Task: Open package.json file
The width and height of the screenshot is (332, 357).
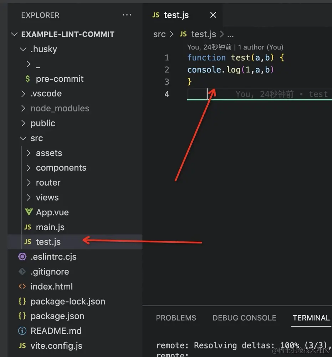Action: click(57, 316)
